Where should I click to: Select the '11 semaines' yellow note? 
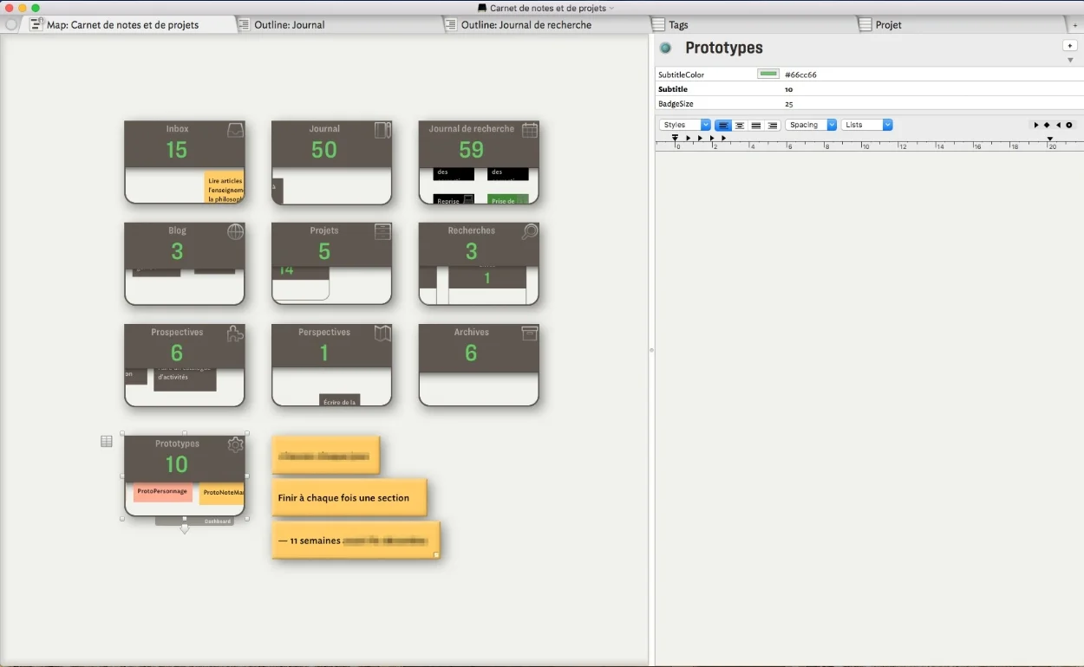tap(356, 541)
